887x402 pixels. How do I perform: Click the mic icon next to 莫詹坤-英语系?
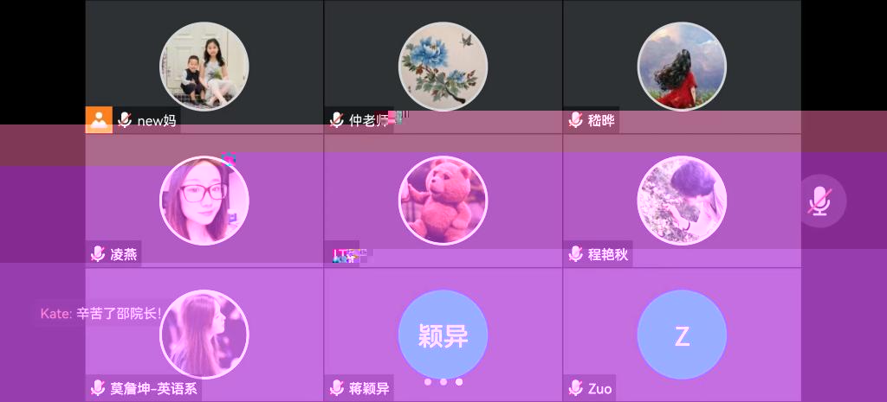tap(98, 388)
